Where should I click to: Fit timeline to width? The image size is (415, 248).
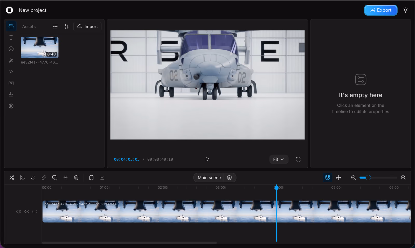click(338, 178)
